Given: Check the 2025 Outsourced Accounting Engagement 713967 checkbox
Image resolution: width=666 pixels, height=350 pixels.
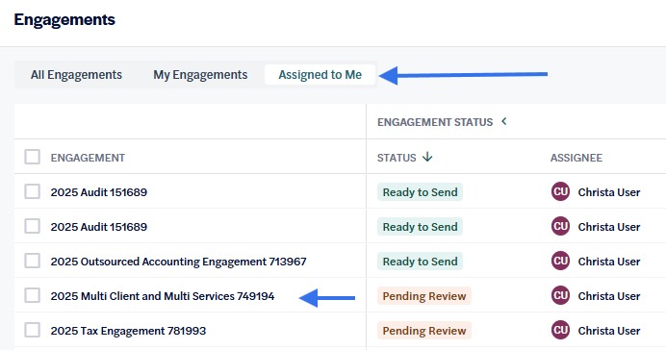Looking at the screenshot, I should coord(33,261).
